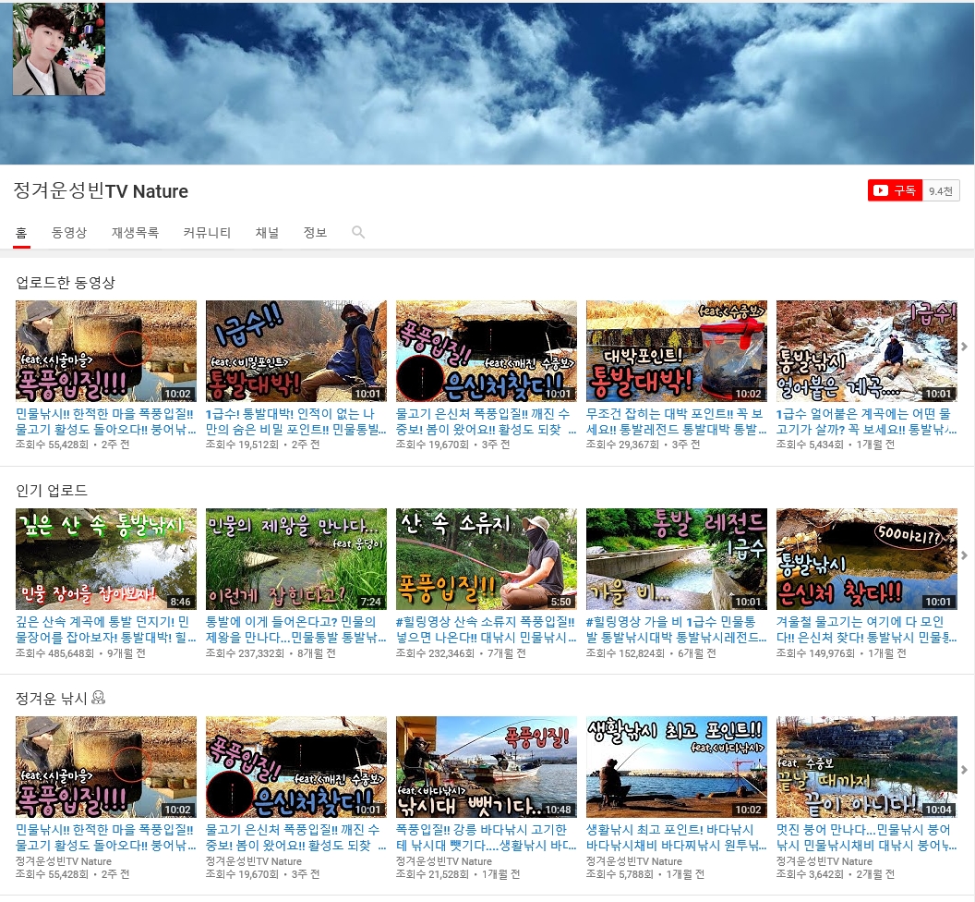The height and width of the screenshot is (902, 975).
Task: Open the 5:50 산 속 소류지 thumbnail
Action: [487, 558]
